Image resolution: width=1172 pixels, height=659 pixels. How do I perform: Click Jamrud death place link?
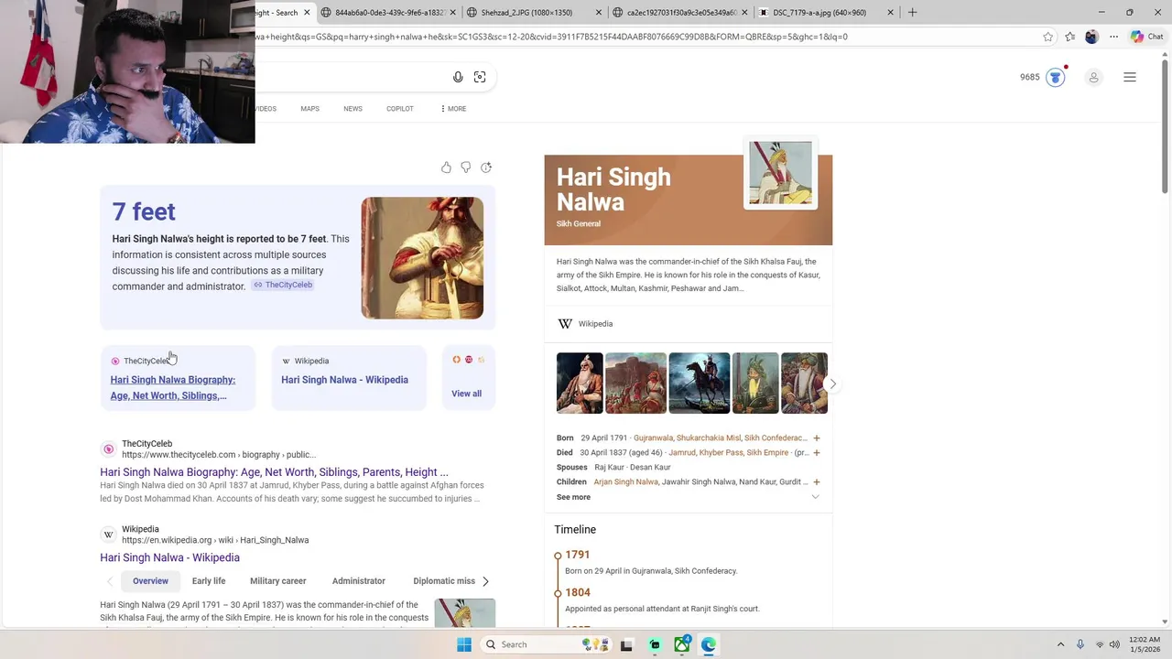pos(682,453)
